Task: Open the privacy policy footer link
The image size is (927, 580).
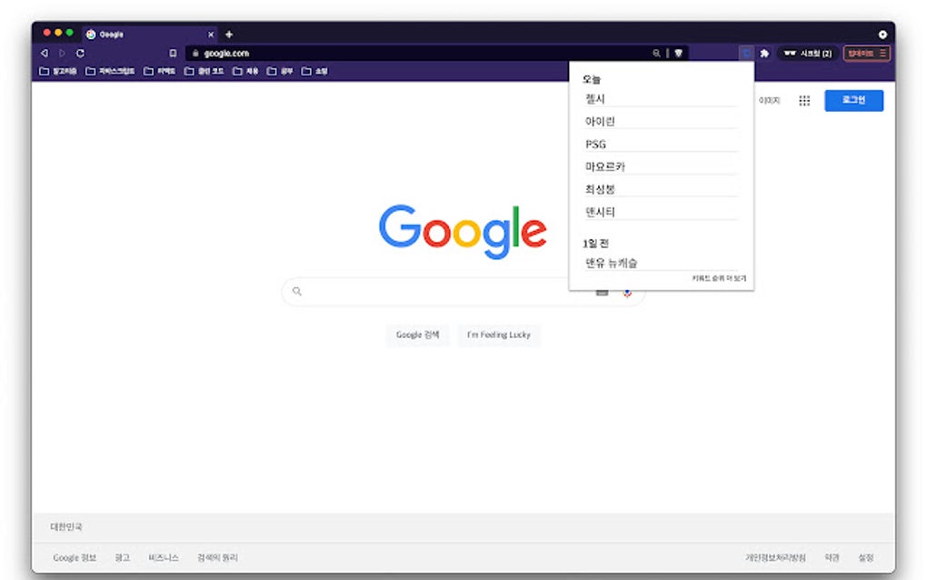Action: click(x=775, y=557)
